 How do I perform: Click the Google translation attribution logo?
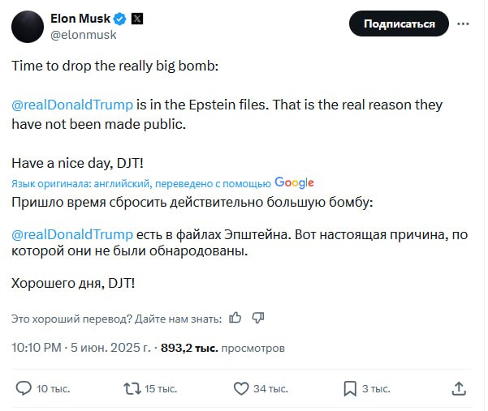294,182
